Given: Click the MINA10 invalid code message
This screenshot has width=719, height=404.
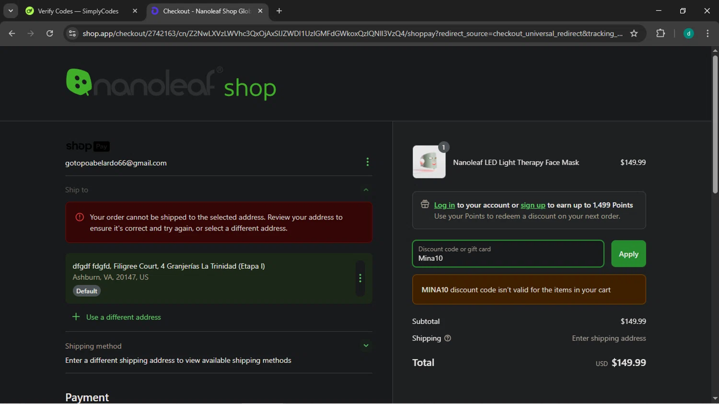Looking at the screenshot, I should point(529,289).
